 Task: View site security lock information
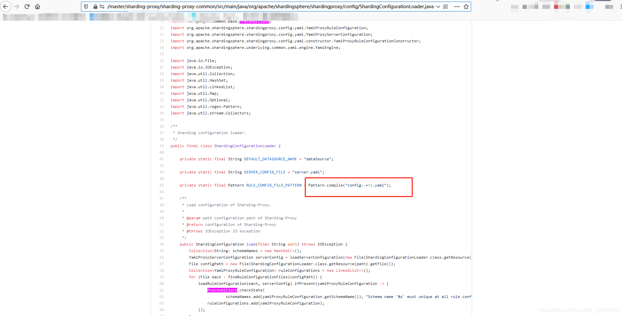tap(95, 7)
